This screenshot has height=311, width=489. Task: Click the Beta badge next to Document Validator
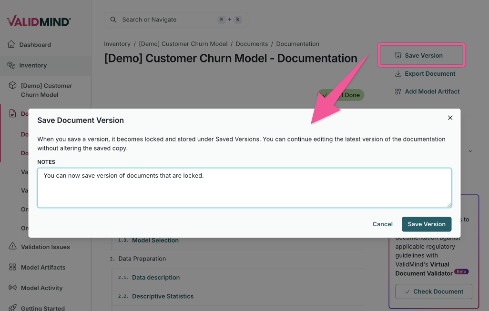[x=461, y=271]
